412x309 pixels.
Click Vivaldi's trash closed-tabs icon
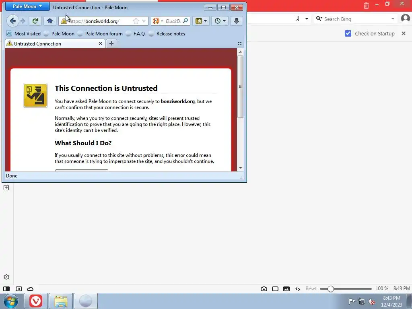[x=366, y=5]
